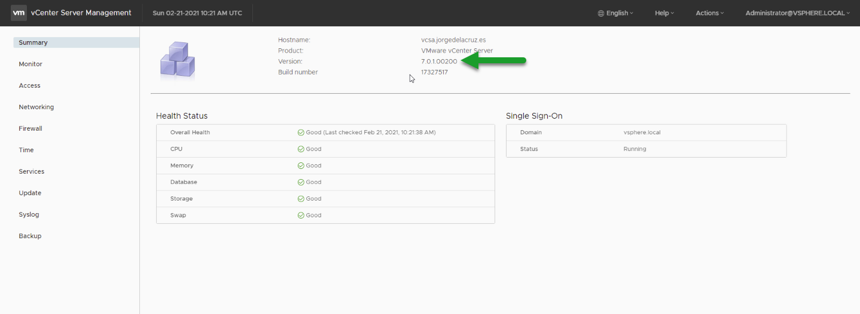Open the Time settings page
Image resolution: width=860 pixels, height=314 pixels.
click(26, 150)
